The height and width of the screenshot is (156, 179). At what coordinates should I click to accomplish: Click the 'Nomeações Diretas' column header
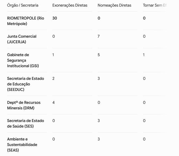(x=114, y=5)
